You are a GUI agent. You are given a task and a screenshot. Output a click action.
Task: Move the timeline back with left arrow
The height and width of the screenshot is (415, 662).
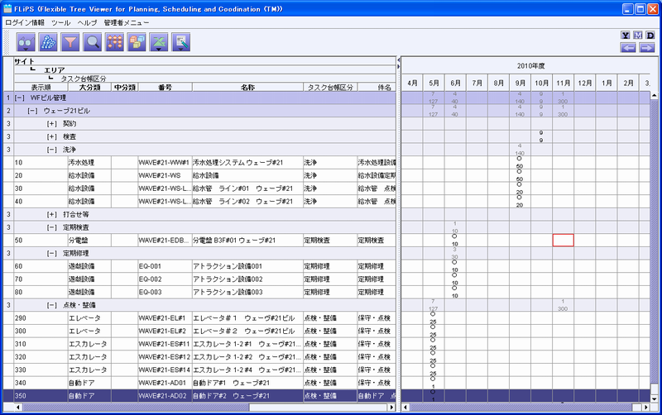tap(628, 48)
